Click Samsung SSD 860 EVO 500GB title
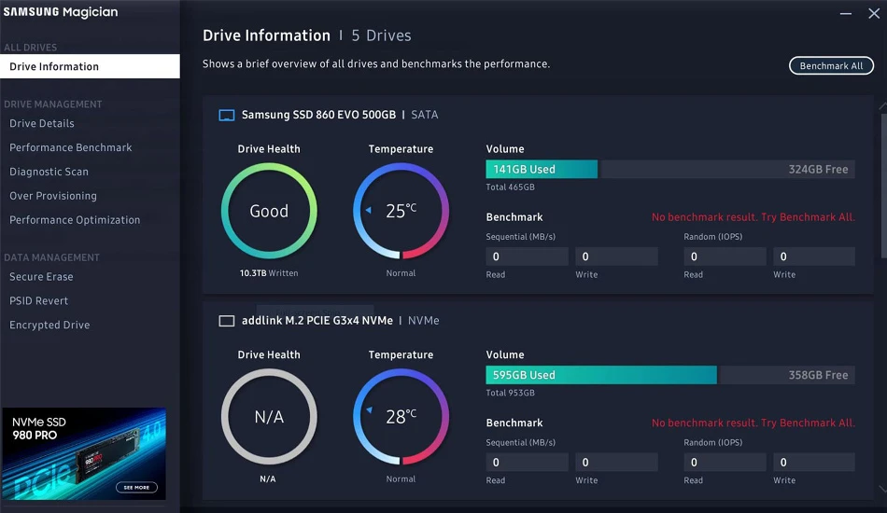 [x=318, y=115]
